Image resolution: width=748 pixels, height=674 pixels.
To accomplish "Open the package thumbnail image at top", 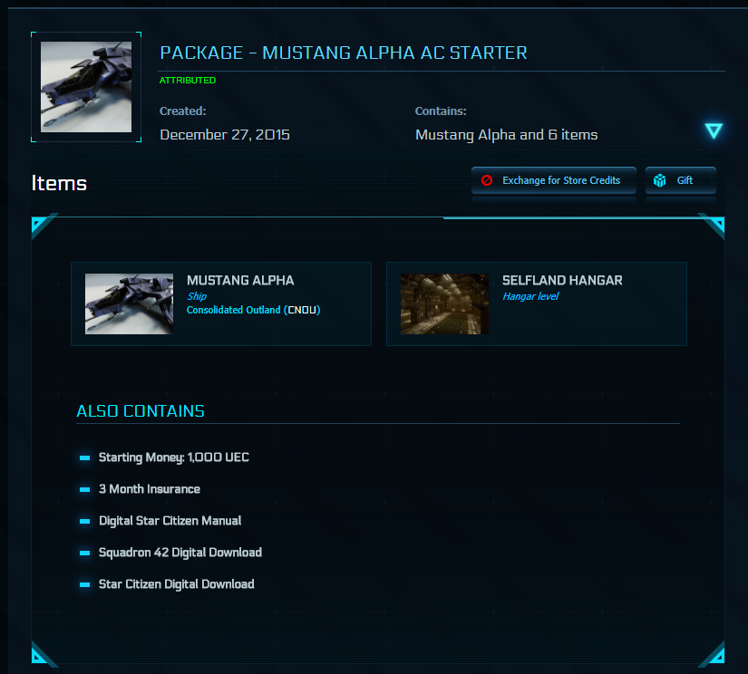I will [86, 87].
